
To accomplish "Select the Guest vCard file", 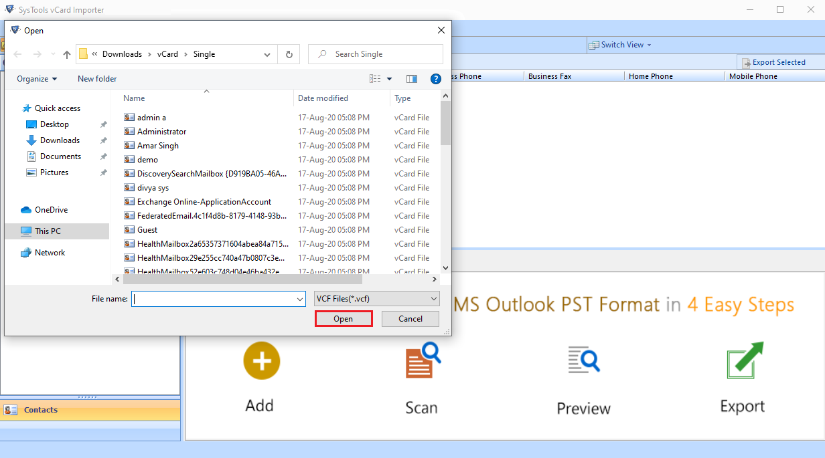I will pyautogui.click(x=147, y=230).
